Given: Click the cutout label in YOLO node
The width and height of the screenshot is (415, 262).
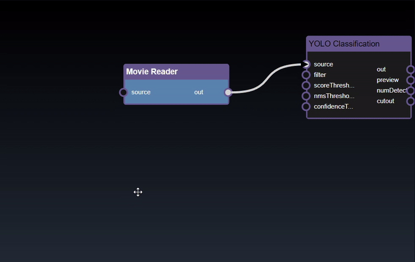Looking at the screenshot, I should pos(385,101).
